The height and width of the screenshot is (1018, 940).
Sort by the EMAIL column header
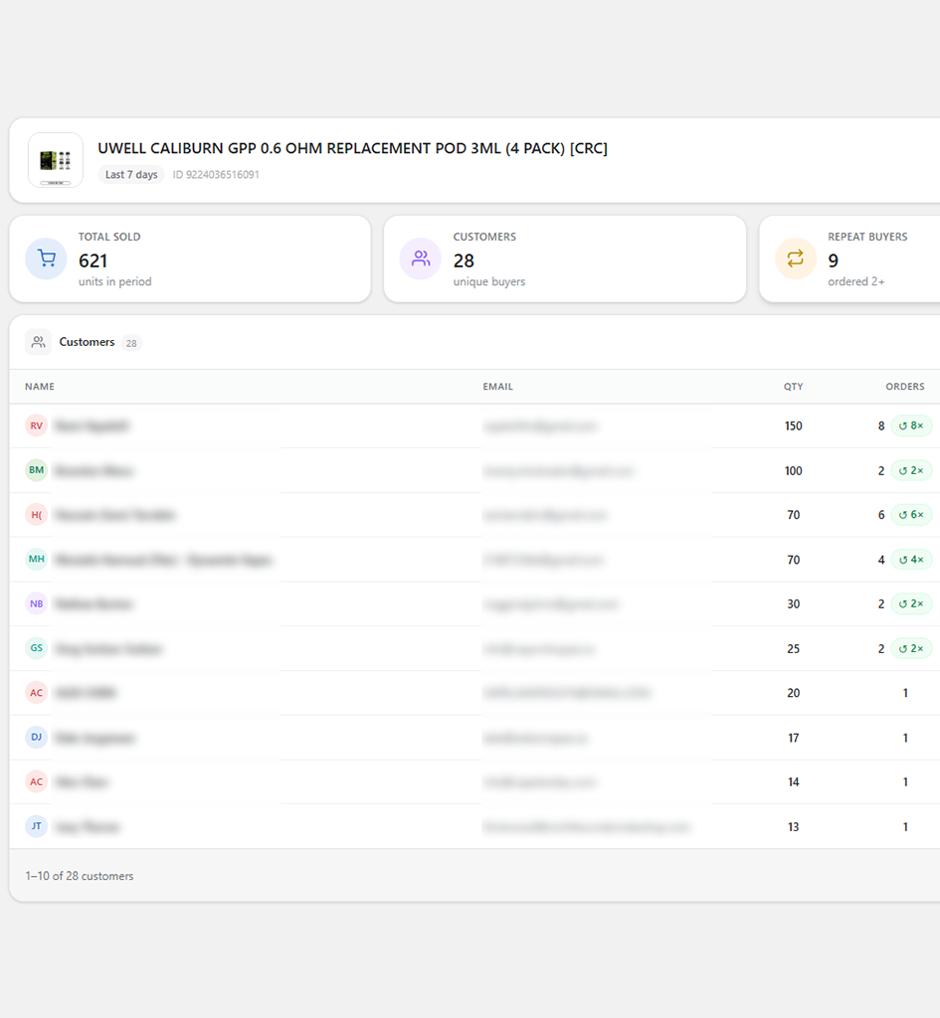(497, 387)
